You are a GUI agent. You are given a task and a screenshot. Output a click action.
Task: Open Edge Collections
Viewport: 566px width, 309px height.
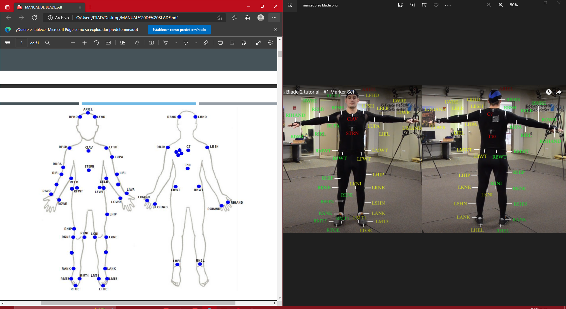[x=247, y=18]
